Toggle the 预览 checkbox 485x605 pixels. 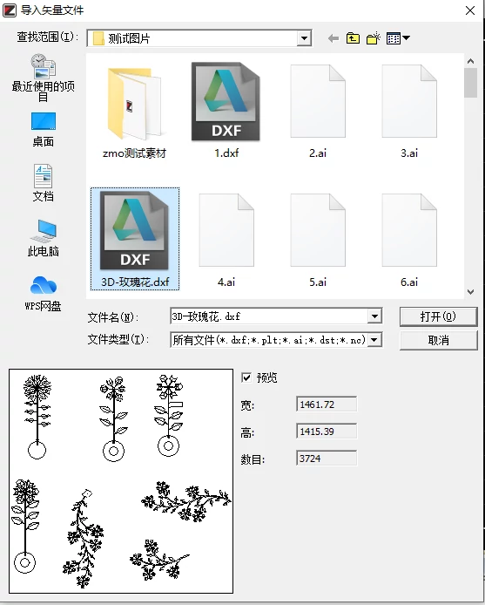(246, 377)
